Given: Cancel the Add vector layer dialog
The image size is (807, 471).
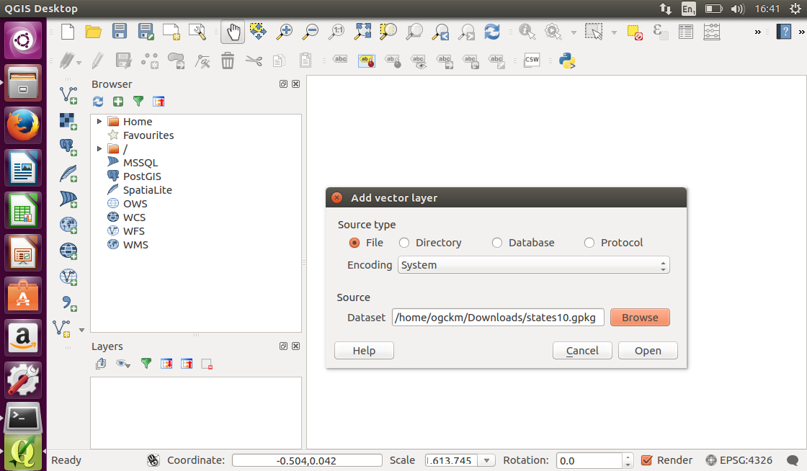Looking at the screenshot, I should (582, 351).
